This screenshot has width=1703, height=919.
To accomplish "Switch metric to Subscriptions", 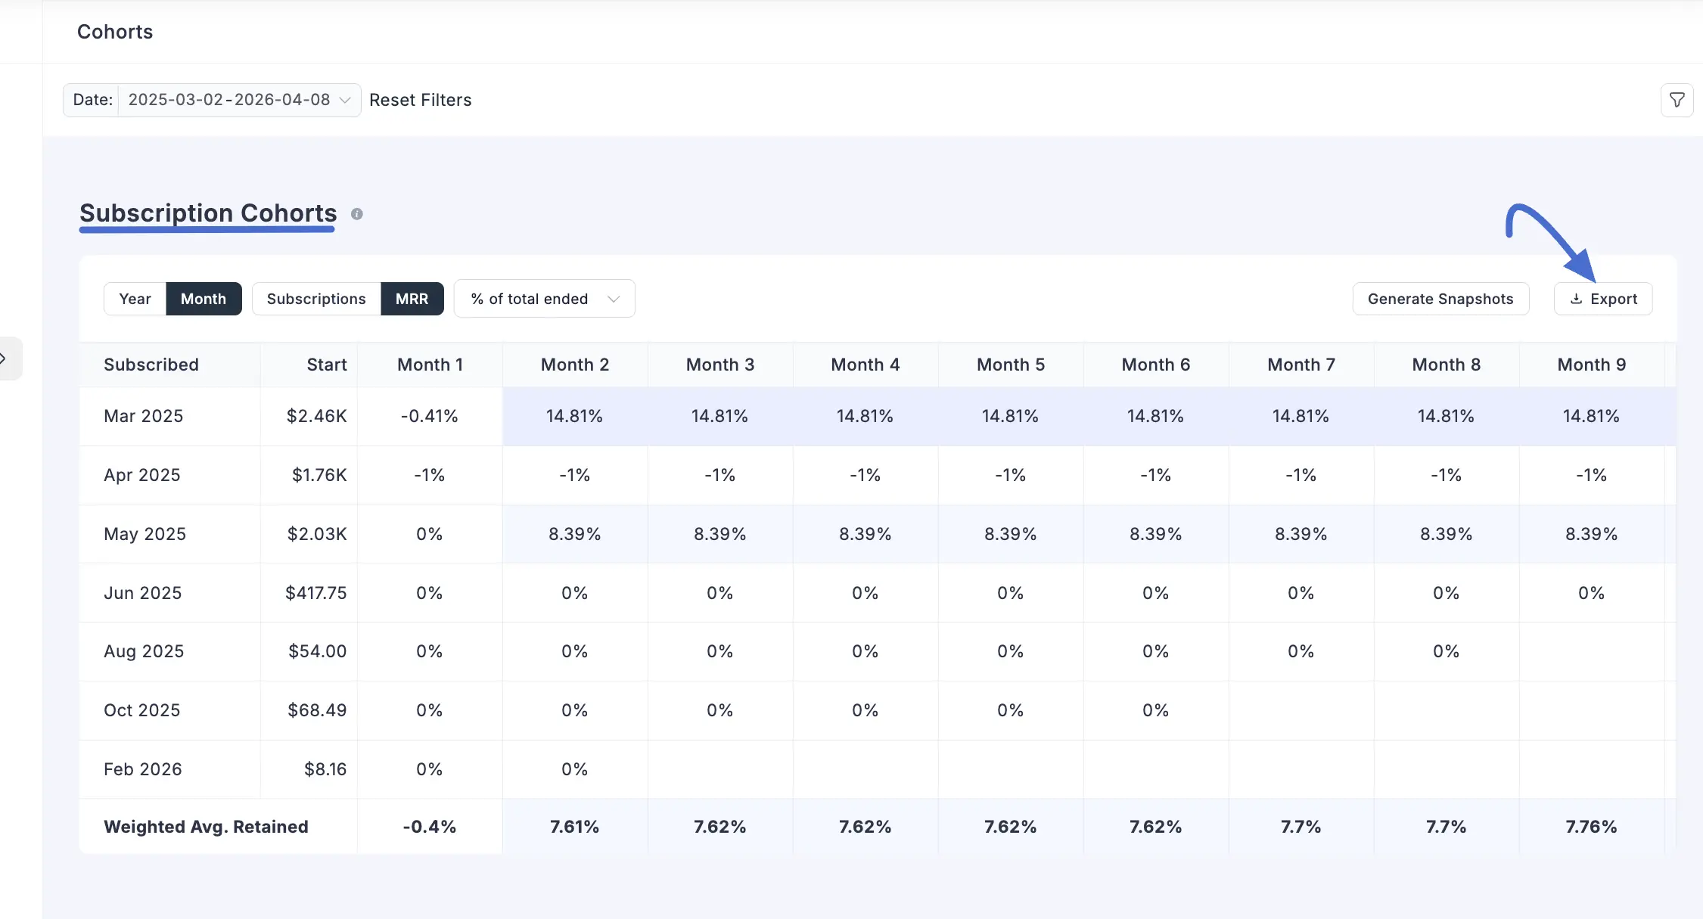I will tap(316, 299).
